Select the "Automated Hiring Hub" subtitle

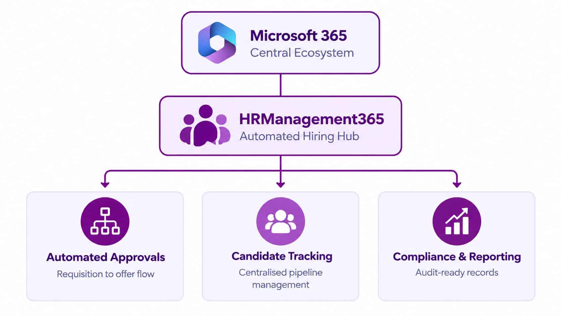point(299,136)
